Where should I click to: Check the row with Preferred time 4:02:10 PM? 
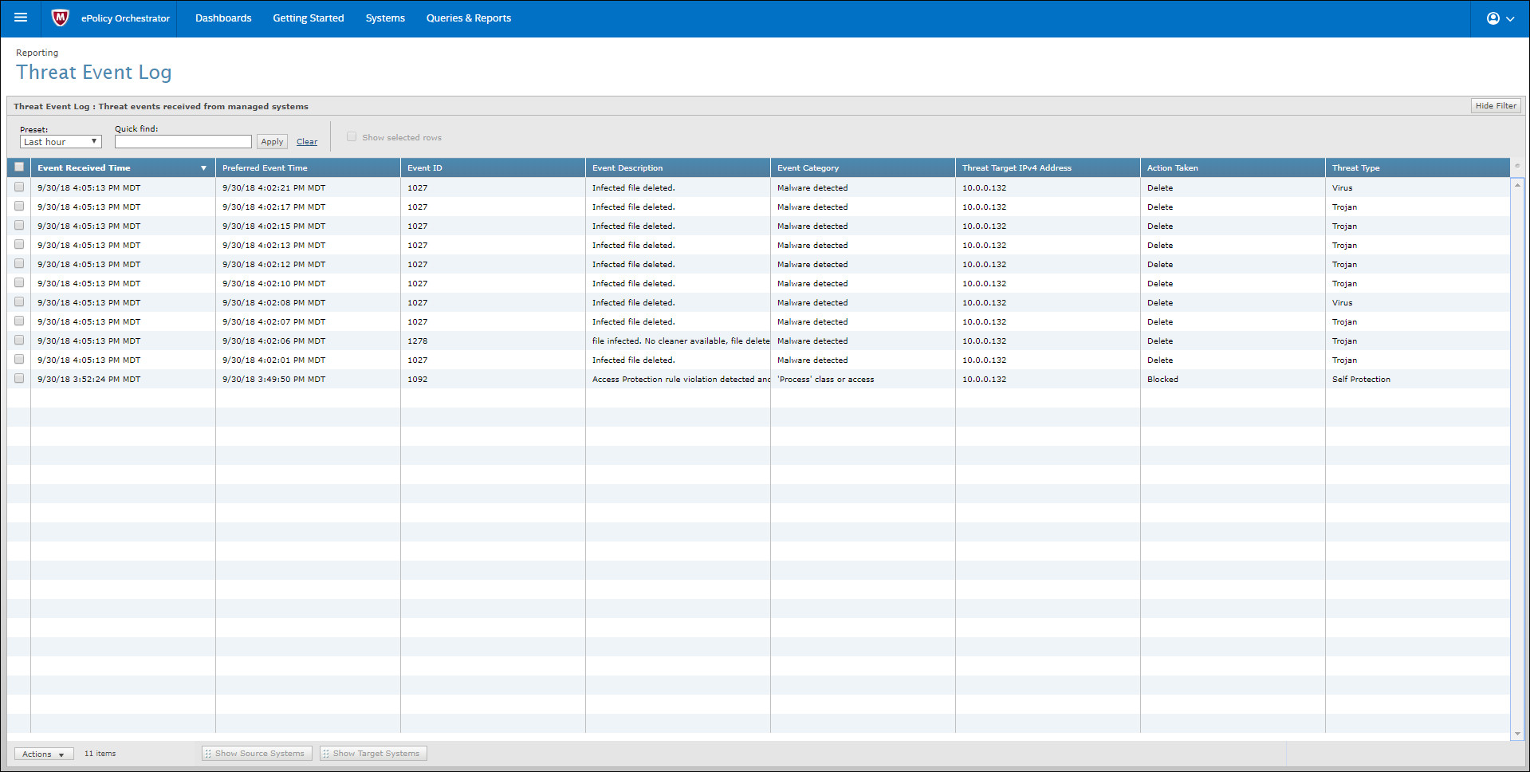pyautogui.click(x=19, y=283)
